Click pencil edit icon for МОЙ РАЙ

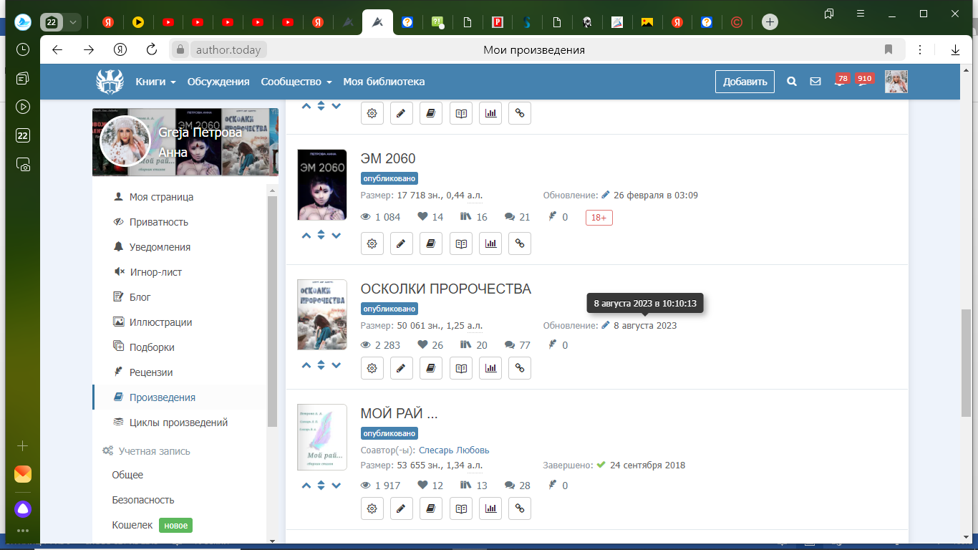tap(402, 508)
